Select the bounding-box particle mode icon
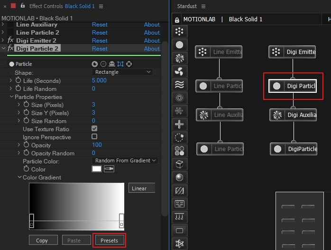Screen dimensions: 331x250 pyautogui.click(x=120, y=64)
